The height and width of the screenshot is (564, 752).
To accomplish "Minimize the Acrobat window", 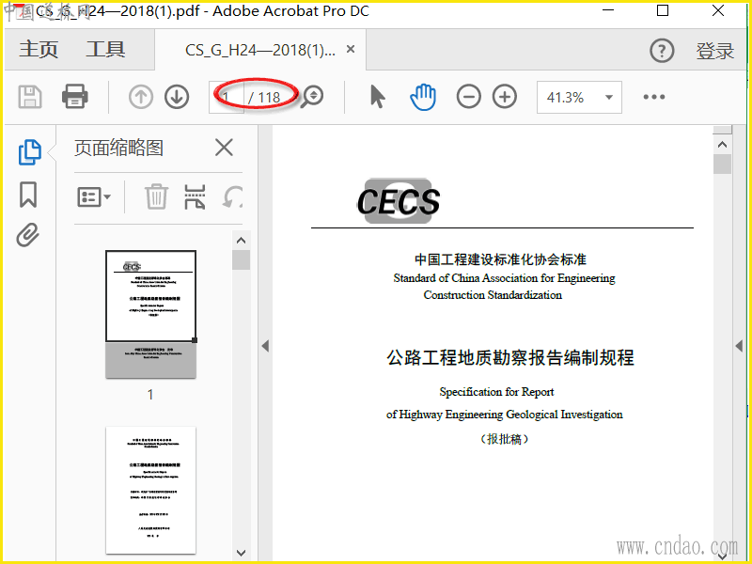I will 608,10.
